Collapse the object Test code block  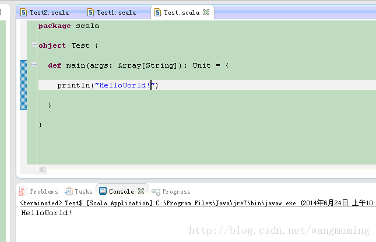[34, 45]
